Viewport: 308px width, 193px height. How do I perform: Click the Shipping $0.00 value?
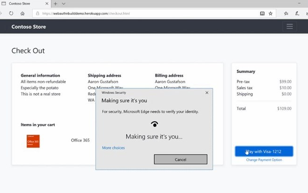click(x=286, y=94)
